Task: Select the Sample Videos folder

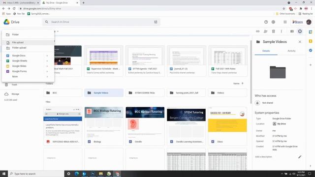Action: tap(104, 93)
